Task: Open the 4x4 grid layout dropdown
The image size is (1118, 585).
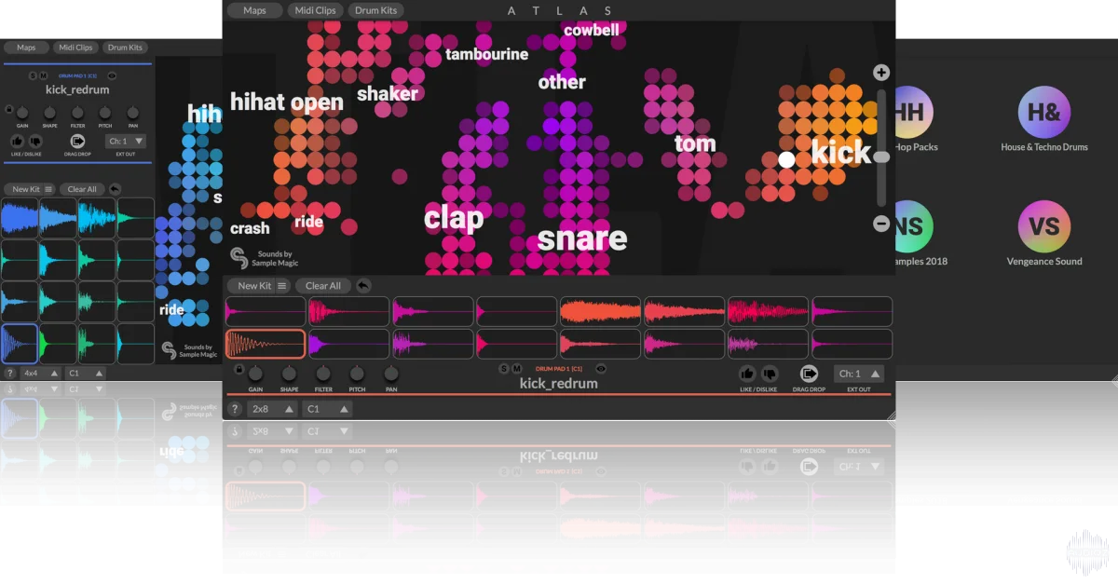Action: (x=41, y=373)
